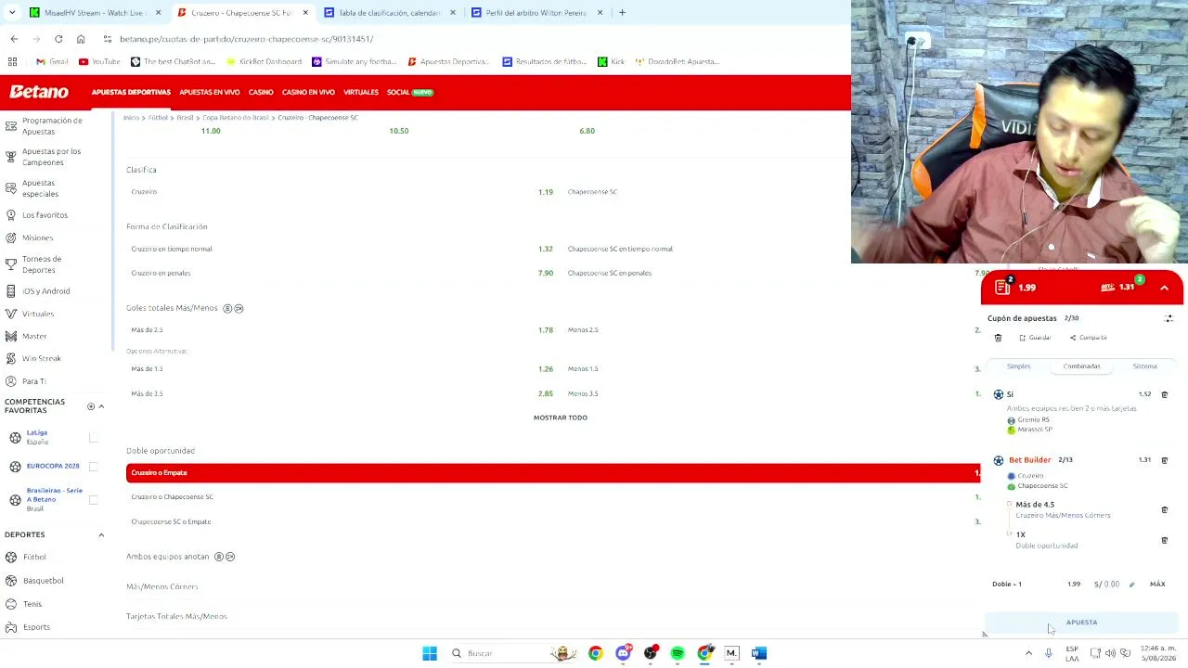Delete the '1X' leg trash icon
1188x668 pixels.
(x=1165, y=540)
